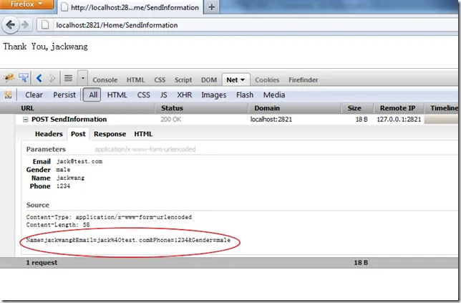Switch to the Script panel
The width and height of the screenshot is (461, 303).
183,80
